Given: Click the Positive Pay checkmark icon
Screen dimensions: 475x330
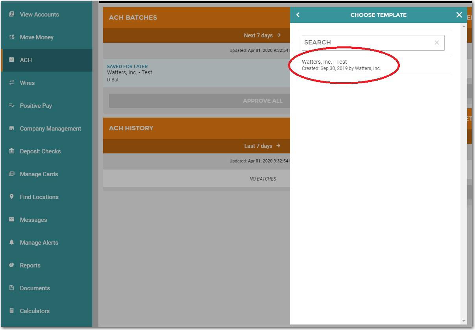Looking at the screenshot, I should point(12,106).
